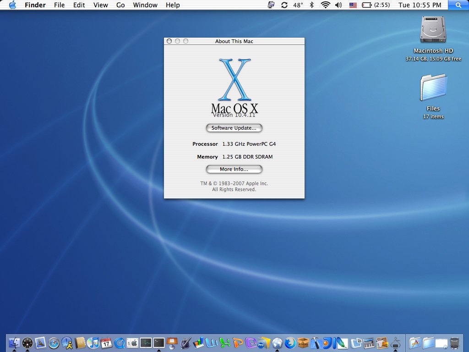Open the Trash at the Dock's right end

[454, 342]
